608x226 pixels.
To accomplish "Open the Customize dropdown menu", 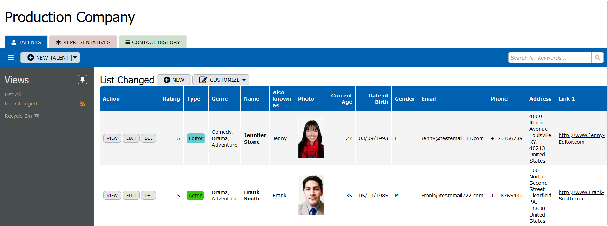I will coord(220,80).
